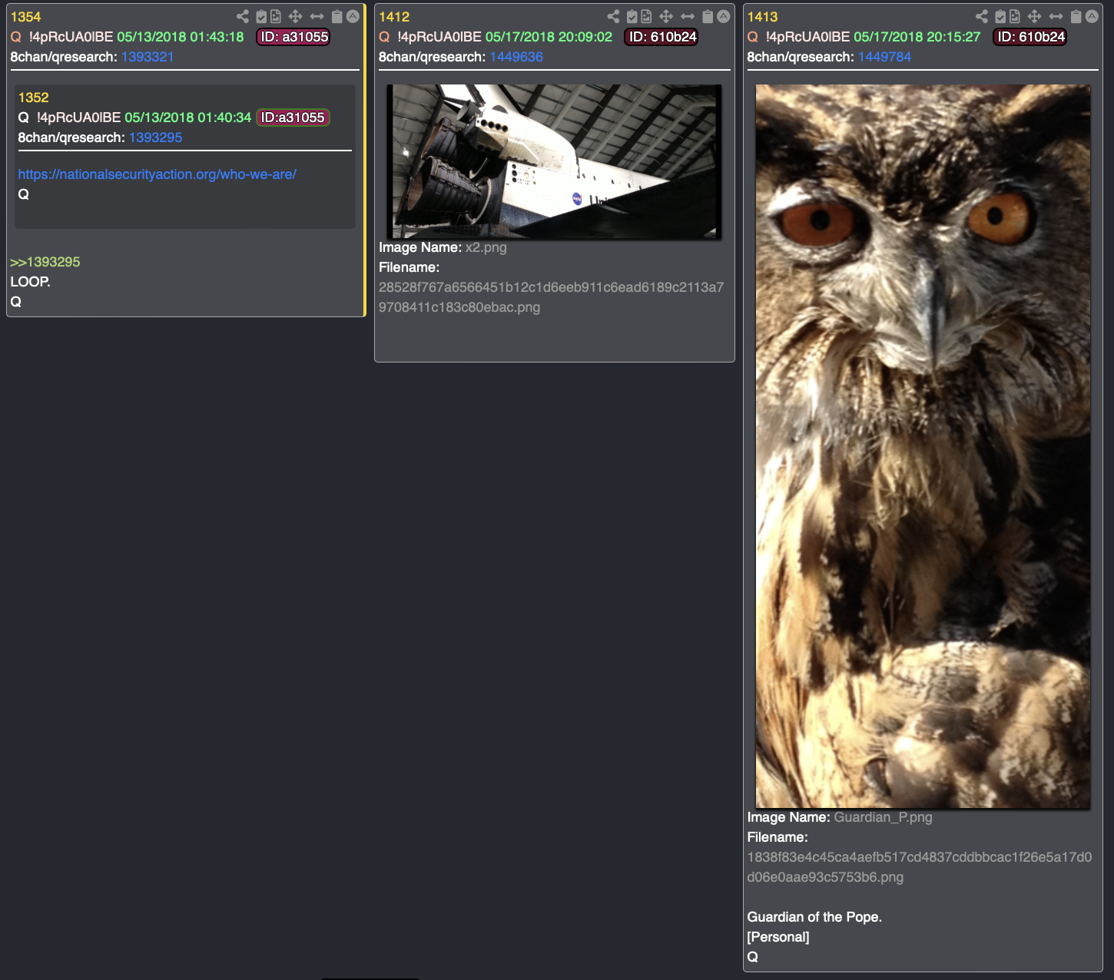Click the horizontal arrows icon on post 1413
Viewport: 1114px width, 980px height.
[1056, 16]
